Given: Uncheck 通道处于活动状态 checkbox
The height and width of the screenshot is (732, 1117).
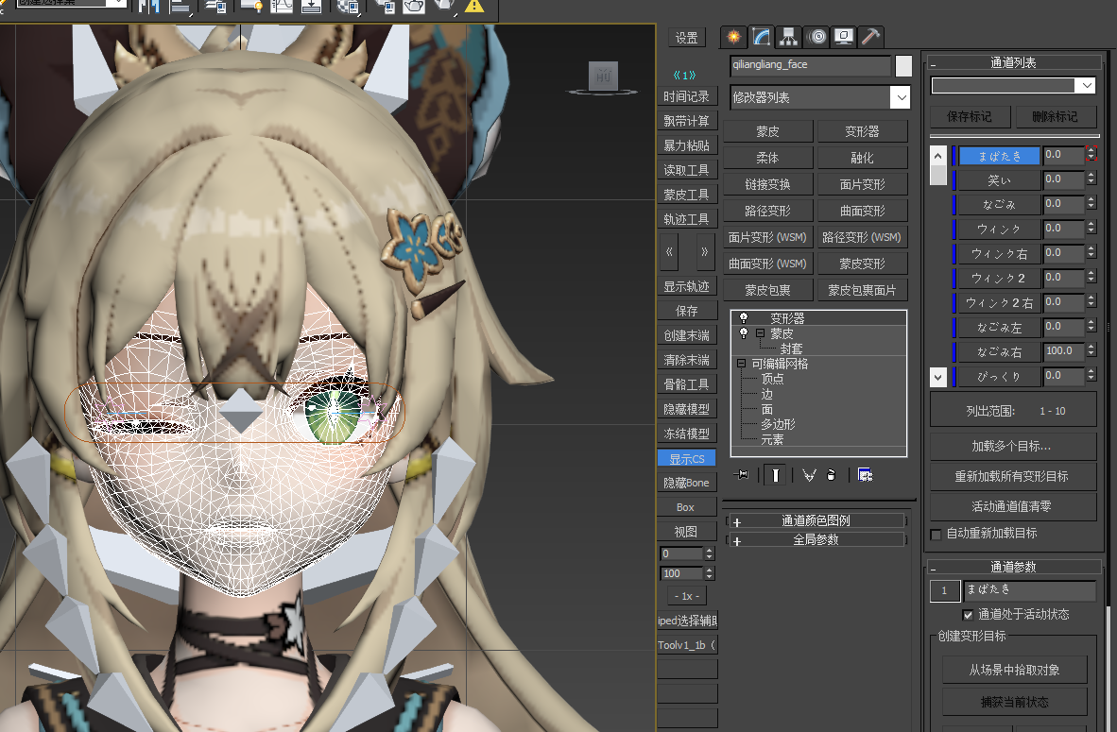Looking at the screenshot, I should [x=967, y=615].
